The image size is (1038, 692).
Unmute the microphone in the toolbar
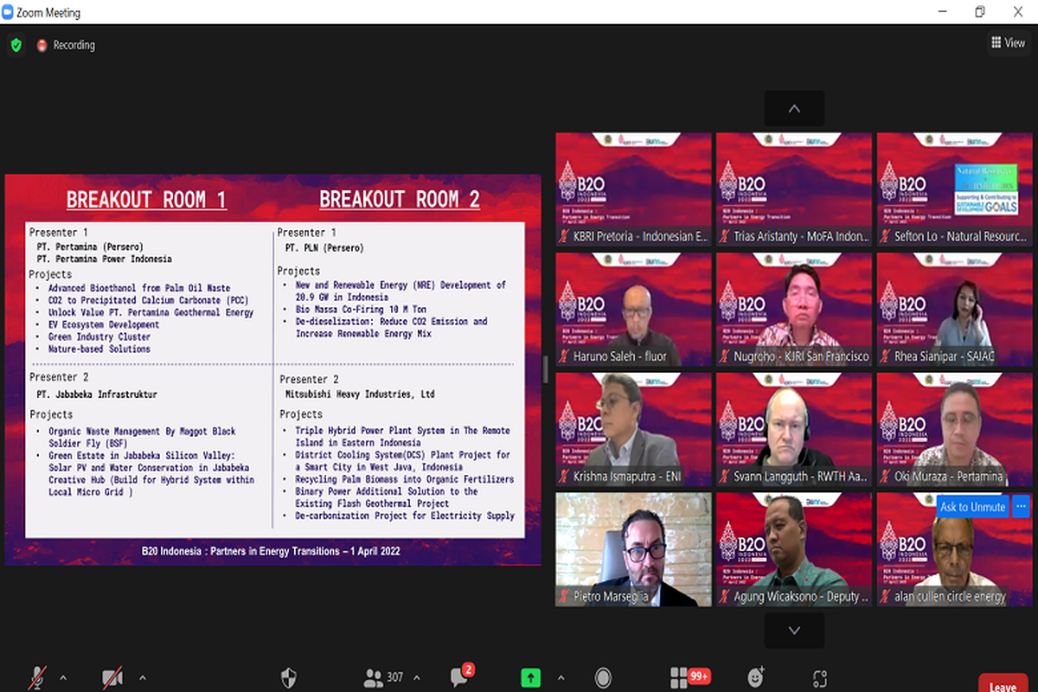[37, 677]
